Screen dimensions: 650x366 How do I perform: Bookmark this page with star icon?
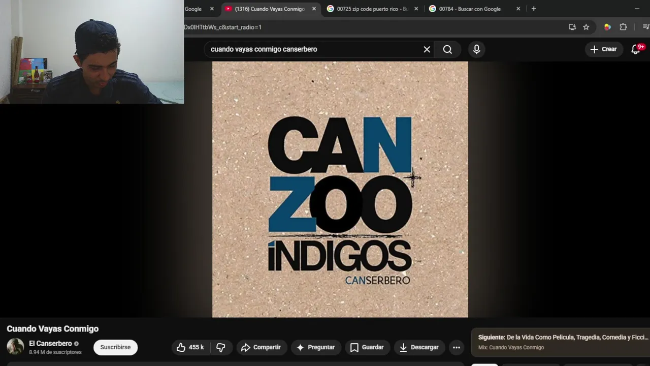tap(586, 27)
